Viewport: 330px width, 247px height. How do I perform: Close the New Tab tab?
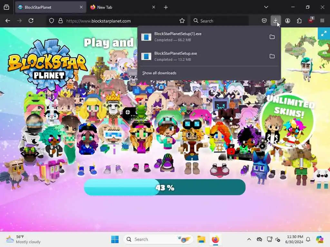[x=154, y=7]
